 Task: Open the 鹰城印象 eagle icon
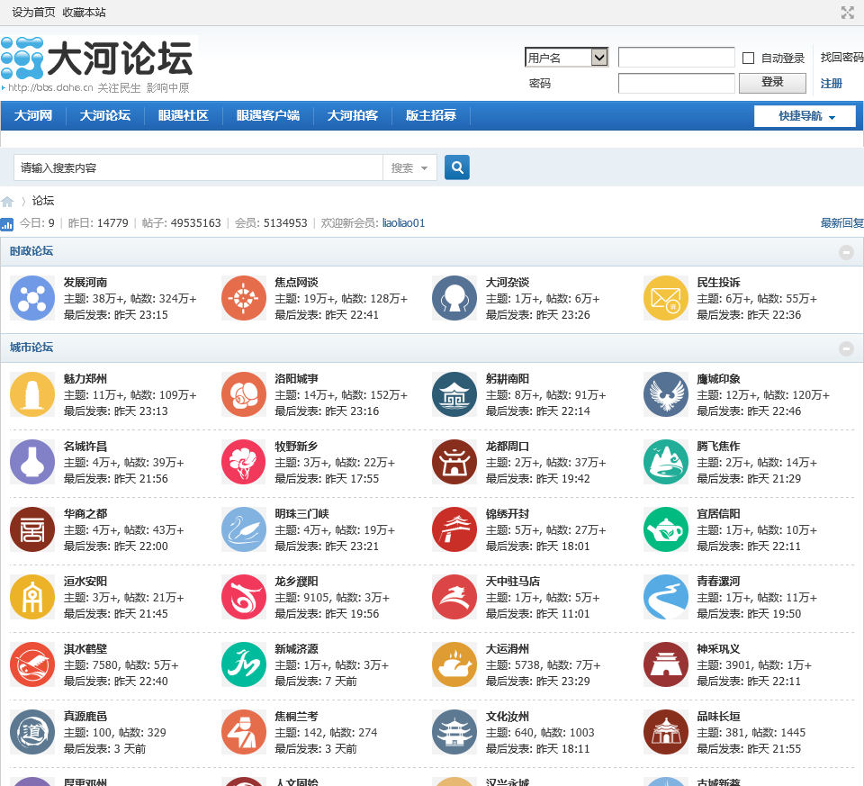(x=666, y=394)
